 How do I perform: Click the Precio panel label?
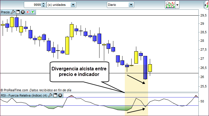pyautogui.click(x=5, y=12)
